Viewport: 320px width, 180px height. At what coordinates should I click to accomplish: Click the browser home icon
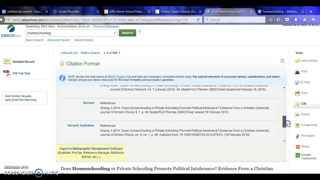[304, 20]
